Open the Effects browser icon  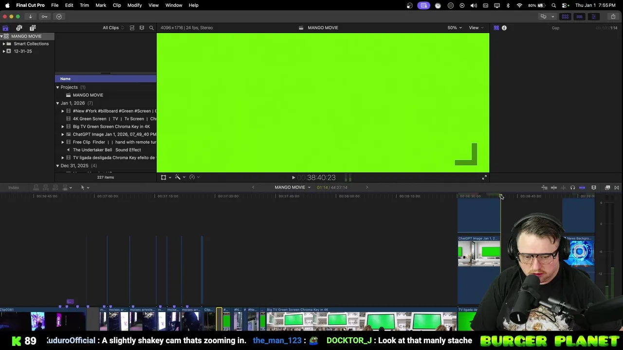(607, 188)
